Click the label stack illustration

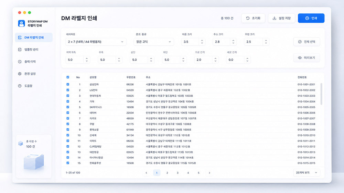click(x=34, y=162)
